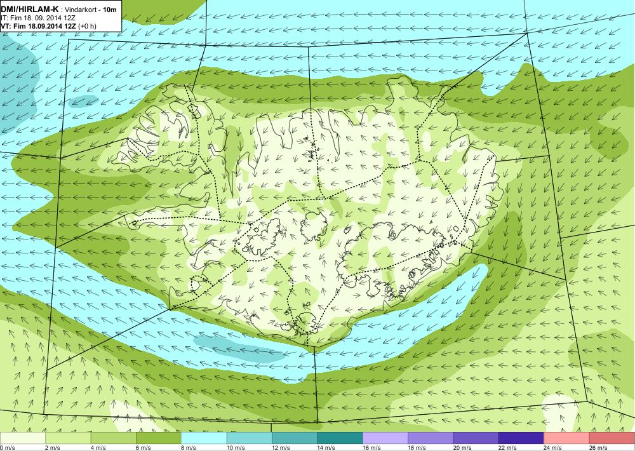Select the "16 m/s" legend label
The image size is (635, 451).
371,448
